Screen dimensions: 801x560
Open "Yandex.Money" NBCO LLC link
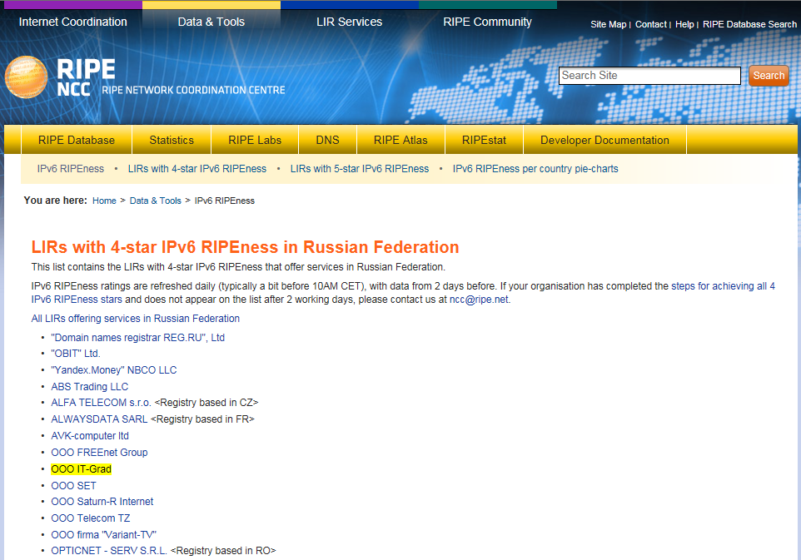tap(114, 370)
